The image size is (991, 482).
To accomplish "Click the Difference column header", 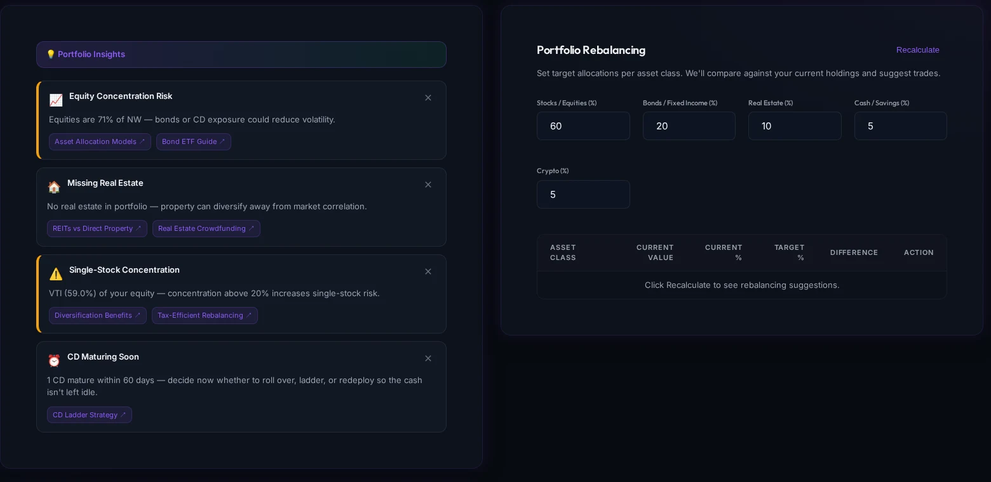I will [x=854, y=252].
